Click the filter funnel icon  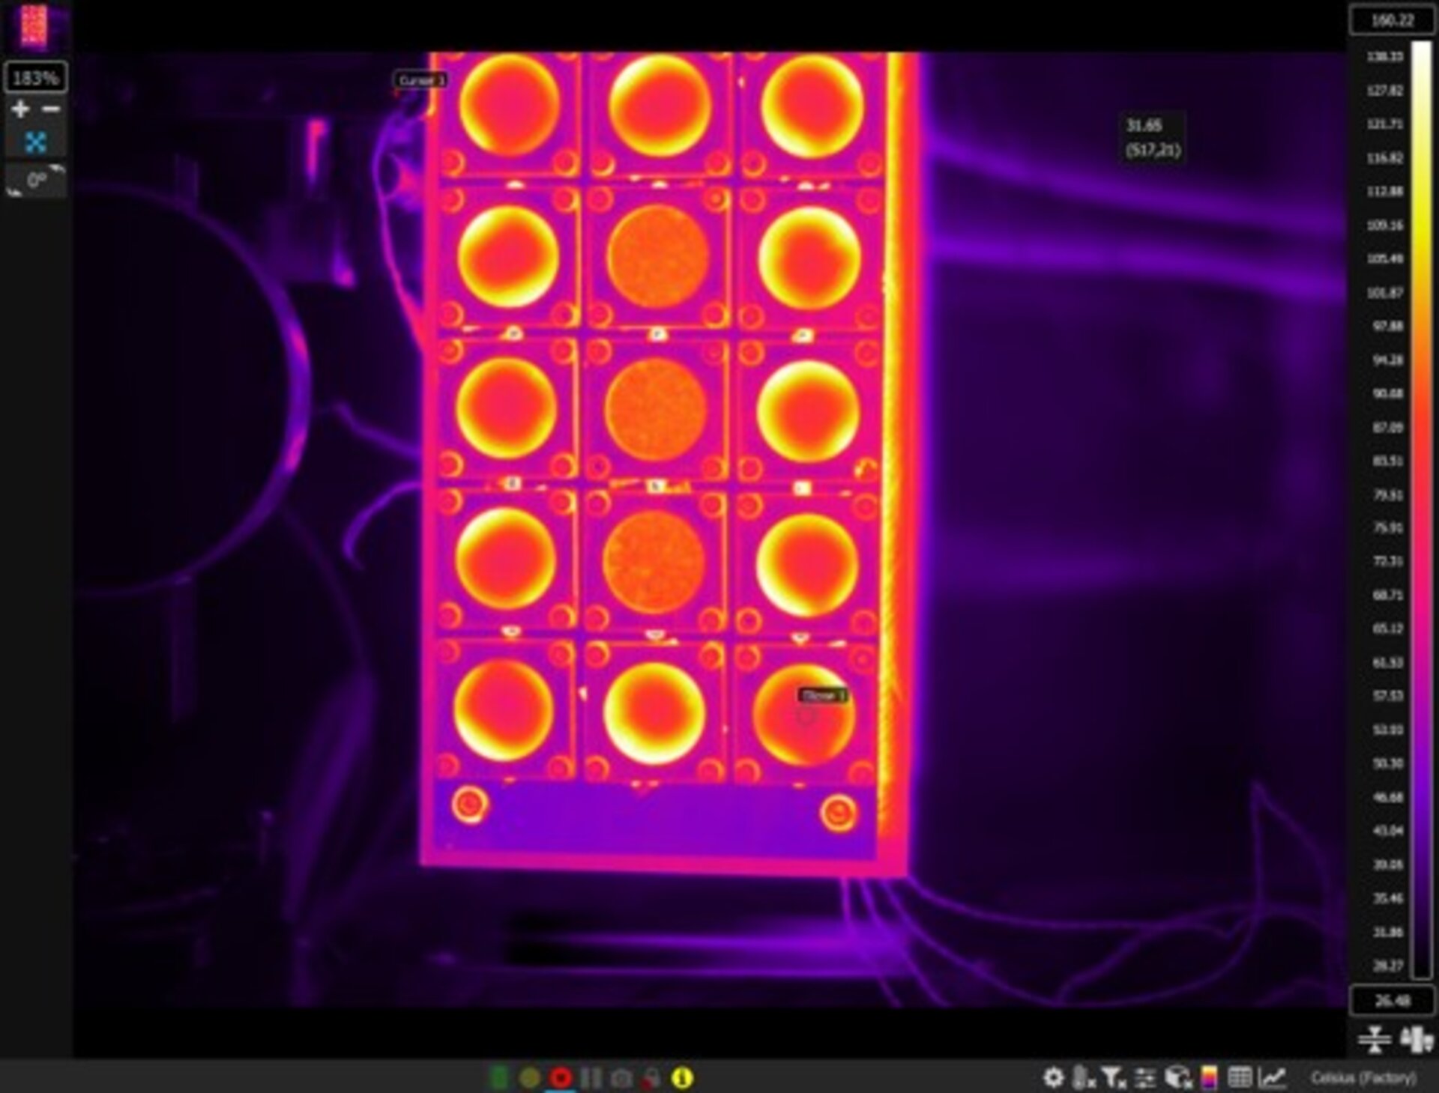click(1114, 1077)
